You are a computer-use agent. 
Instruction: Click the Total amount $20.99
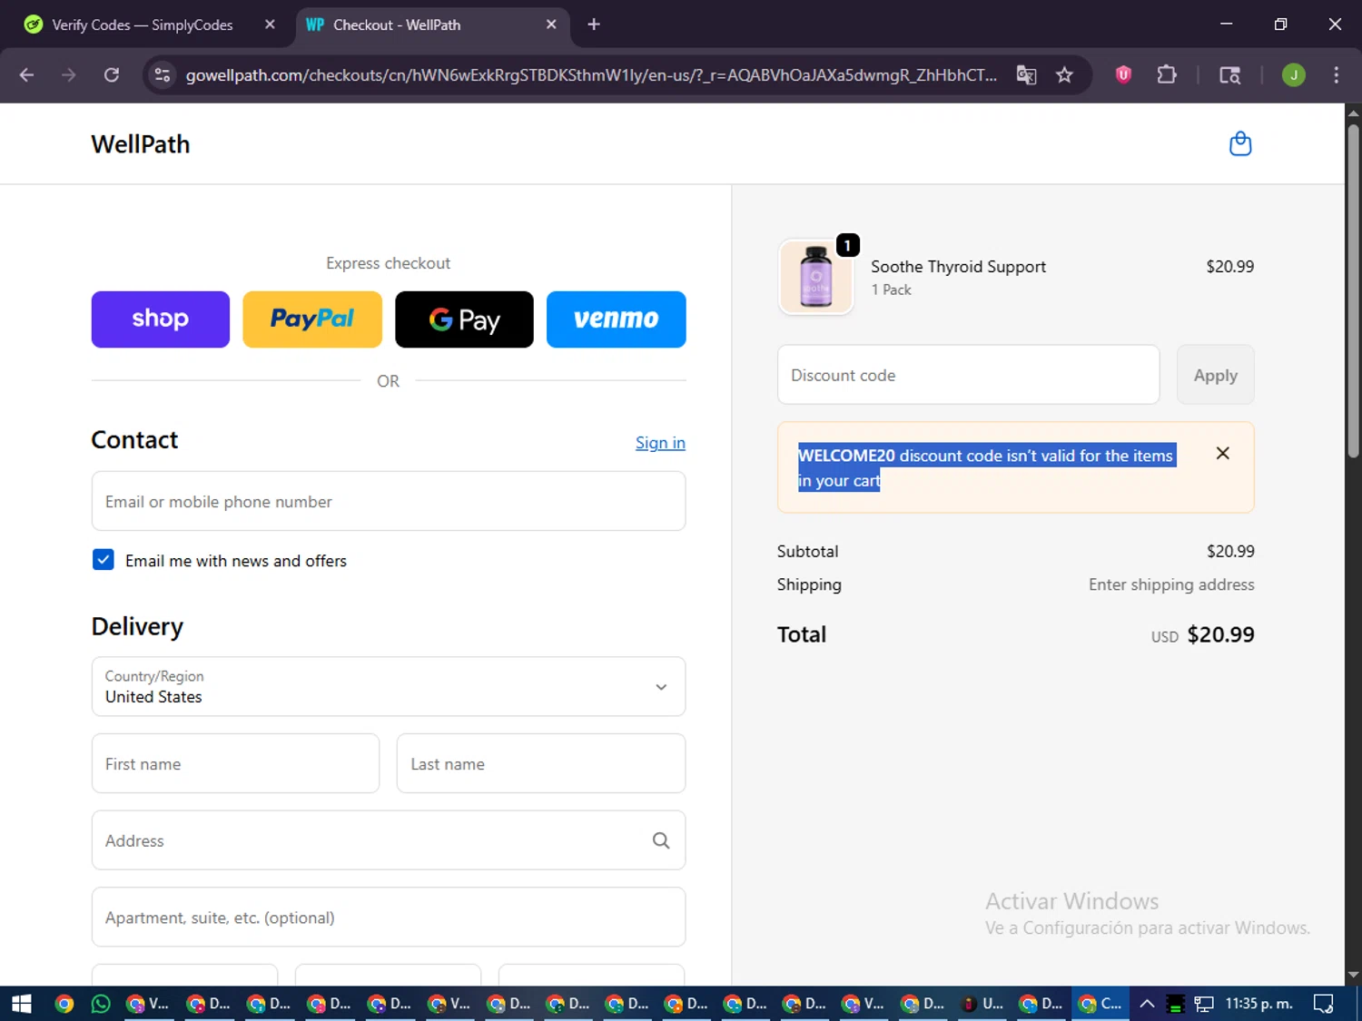pyautogui.click(x=1220, y=634)
